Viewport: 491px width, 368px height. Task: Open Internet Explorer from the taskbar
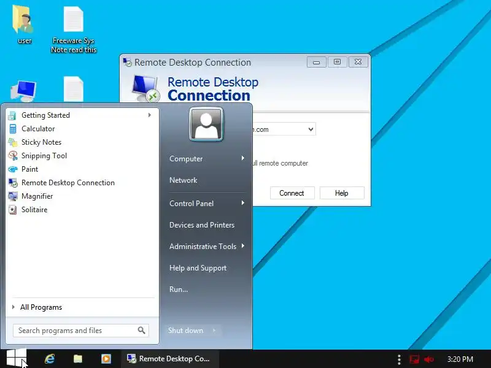(50, 359)
